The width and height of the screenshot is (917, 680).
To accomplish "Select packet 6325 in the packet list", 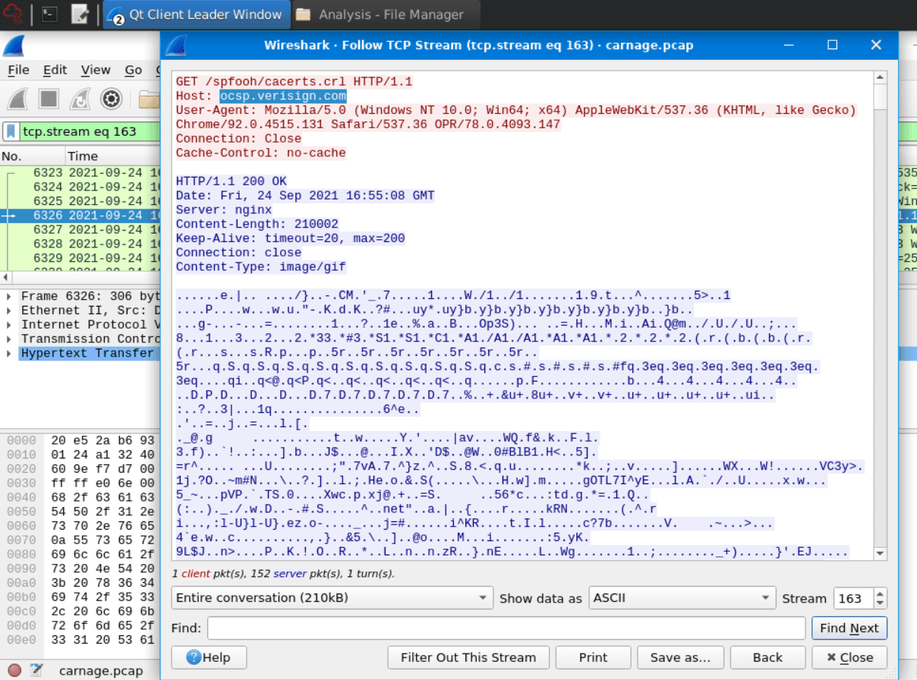I will pyautogui.click(x=80, y=202).
